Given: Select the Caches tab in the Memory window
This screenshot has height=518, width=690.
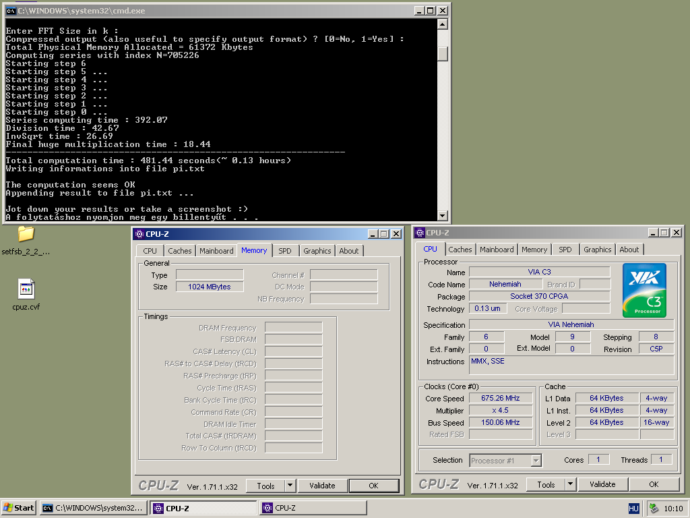Looking at the screenshot, I should [x=179, y=251].
